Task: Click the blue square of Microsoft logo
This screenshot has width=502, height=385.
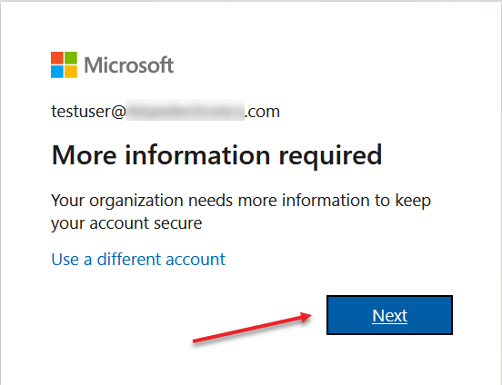Action: coord(57,72)
